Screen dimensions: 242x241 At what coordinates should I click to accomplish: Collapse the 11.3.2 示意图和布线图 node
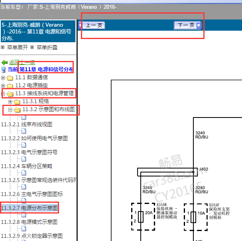click(10, 110)
